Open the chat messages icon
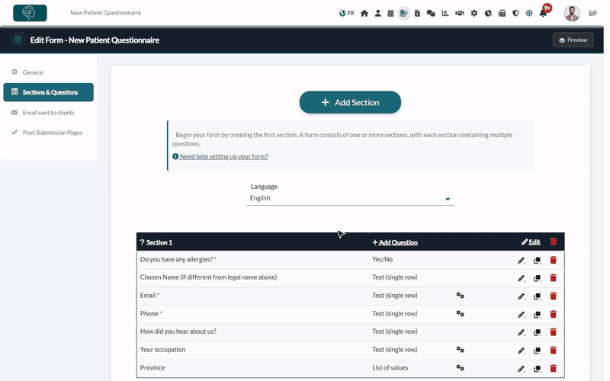Image resolution: width=610 pixels, height=381 pixels. (x=431, y=13)
